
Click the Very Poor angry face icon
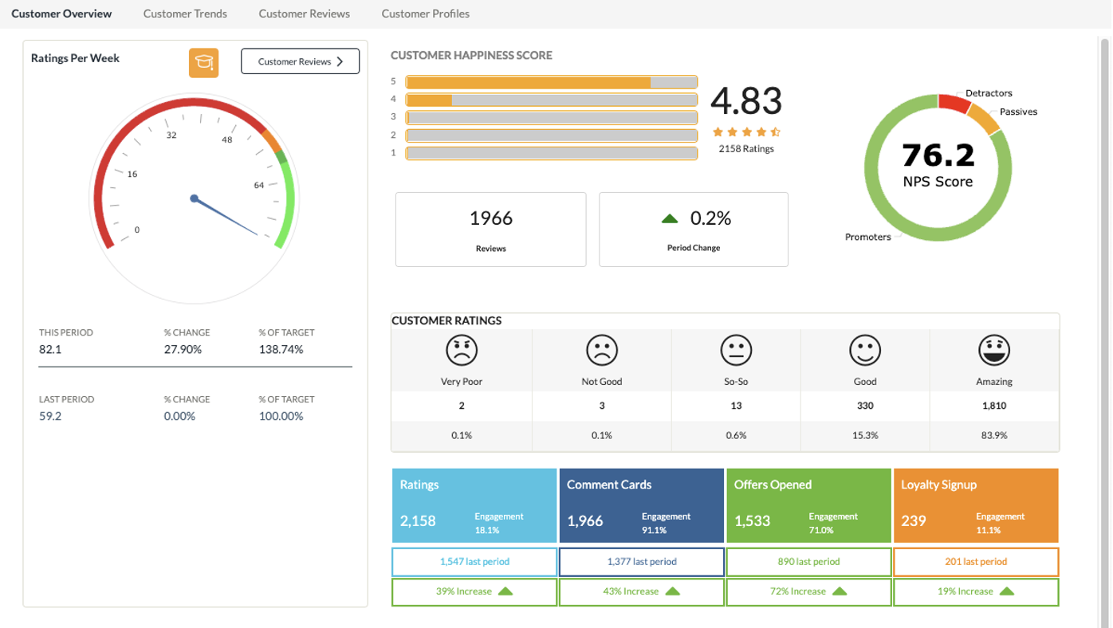point(461,350)
